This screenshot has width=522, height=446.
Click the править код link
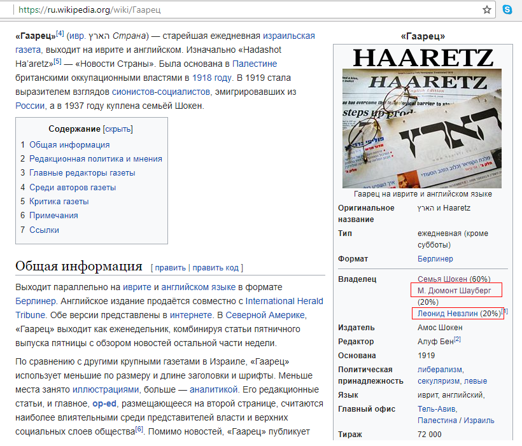coord(216,268)
